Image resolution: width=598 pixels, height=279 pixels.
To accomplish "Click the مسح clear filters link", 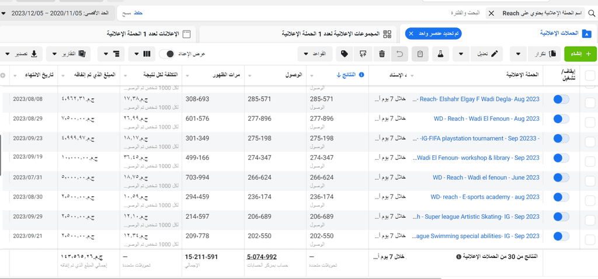I will 127,13.
